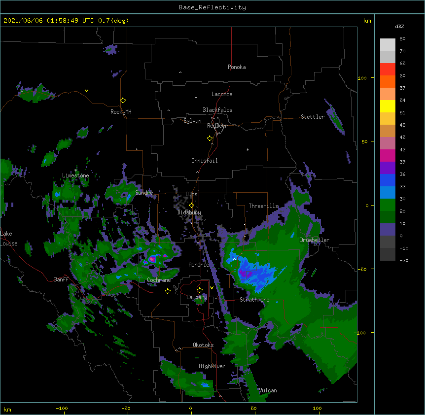Click the Calgary label
This screenshot has height=415, width=425.
197,297
